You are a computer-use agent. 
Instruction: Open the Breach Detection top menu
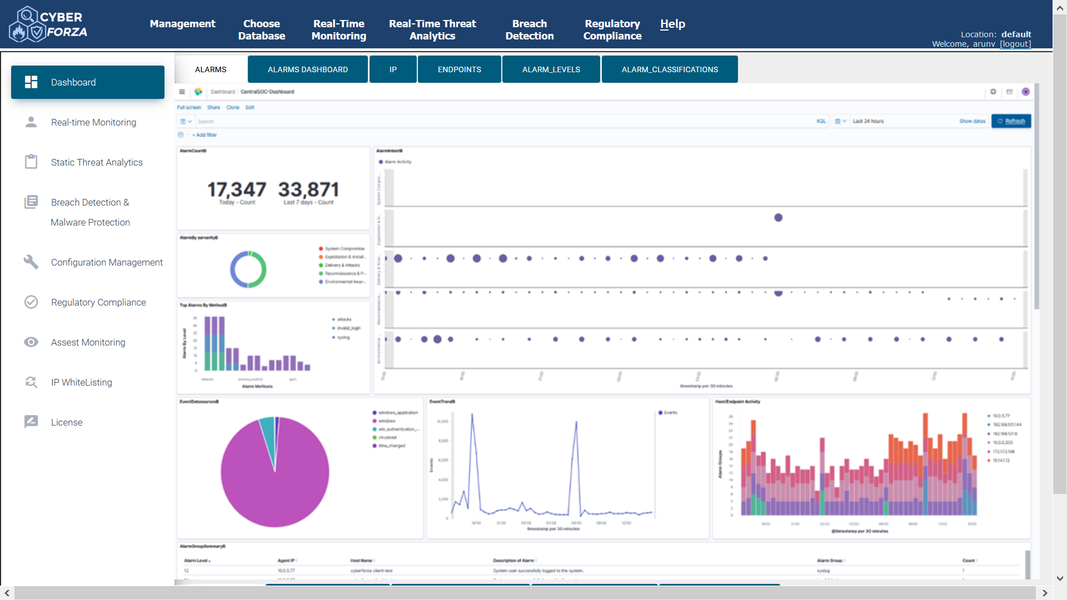[529, 29]
